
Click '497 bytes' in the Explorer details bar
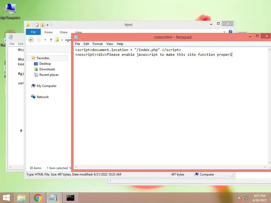(178, 174)
